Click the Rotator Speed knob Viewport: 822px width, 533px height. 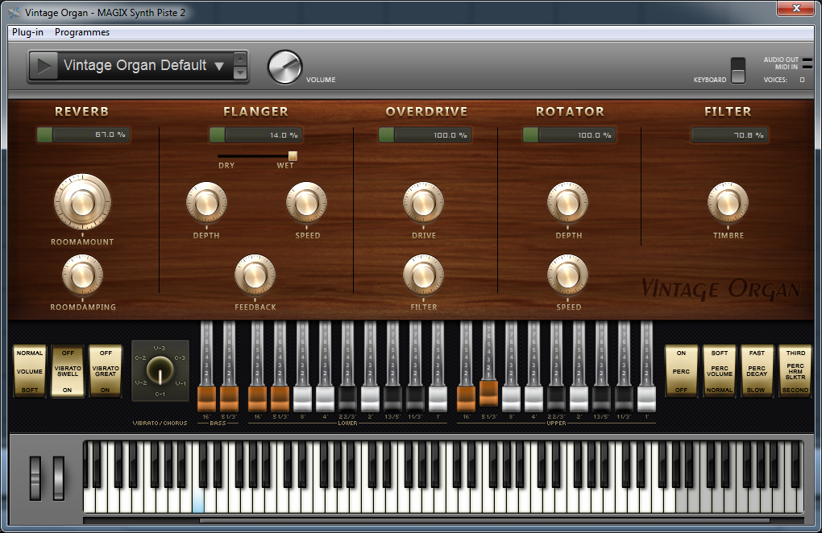568,275
